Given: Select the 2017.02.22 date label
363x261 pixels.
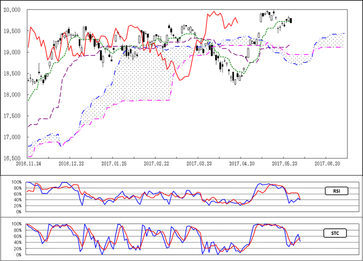Looking at the screenshot, I should (x=155, y=163).
